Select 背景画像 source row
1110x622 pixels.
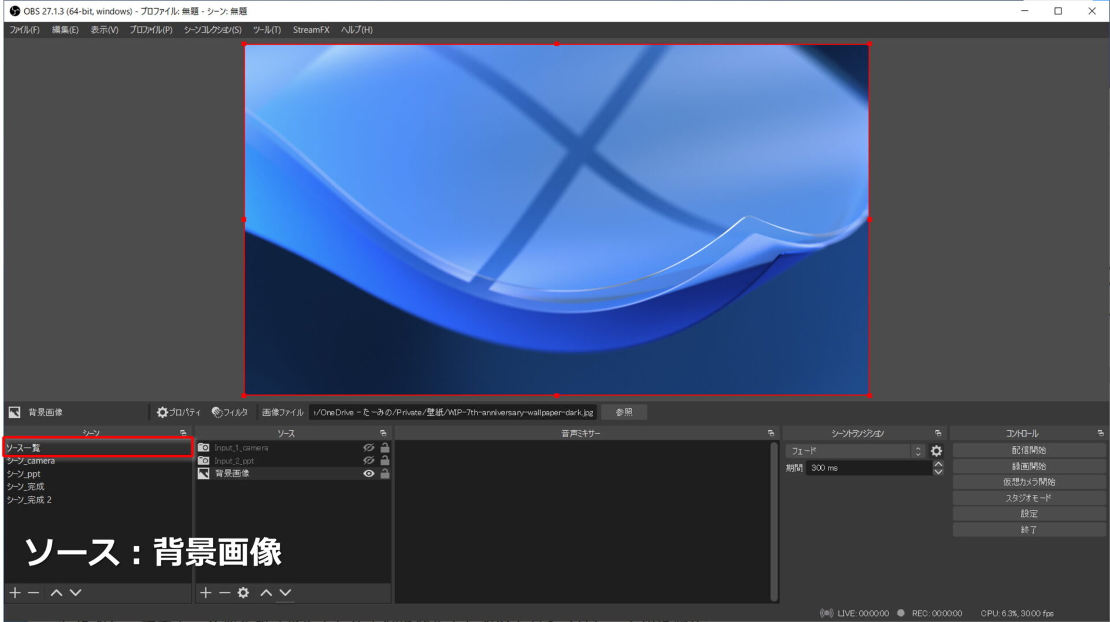[293, 474]
